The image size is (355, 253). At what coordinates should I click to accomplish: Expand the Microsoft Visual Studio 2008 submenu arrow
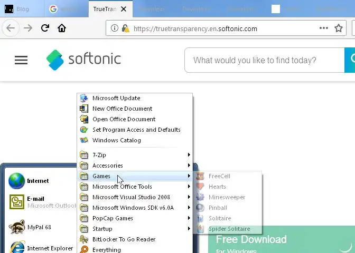coord(189,197)
